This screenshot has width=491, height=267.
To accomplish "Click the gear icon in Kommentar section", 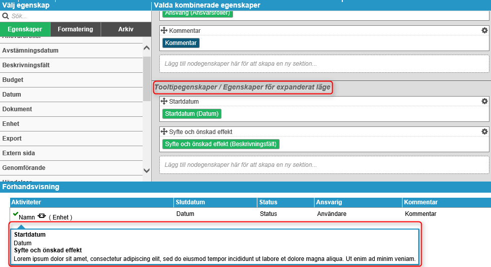I will 484,31.
